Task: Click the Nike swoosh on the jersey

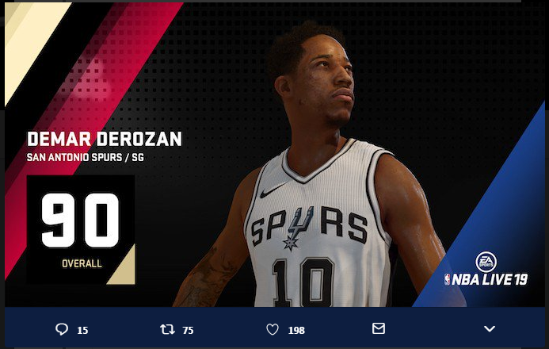Action: [x=272, y=191]
